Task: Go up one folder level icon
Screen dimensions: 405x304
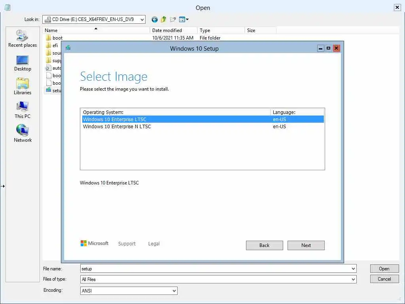Action: [x=163, y=19]
